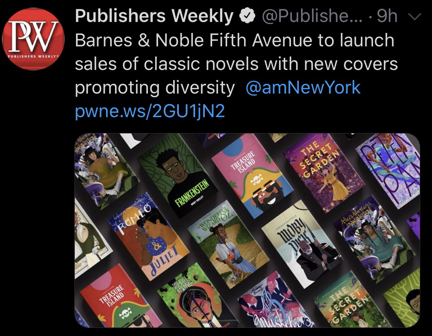Tap the green Secret Garden cover
Viewport: 432px width, 336px height.
pyautogui.click(x=353, y=301)
